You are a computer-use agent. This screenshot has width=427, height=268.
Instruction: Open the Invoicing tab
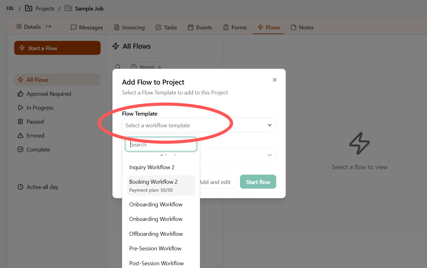tap(129, 27)
